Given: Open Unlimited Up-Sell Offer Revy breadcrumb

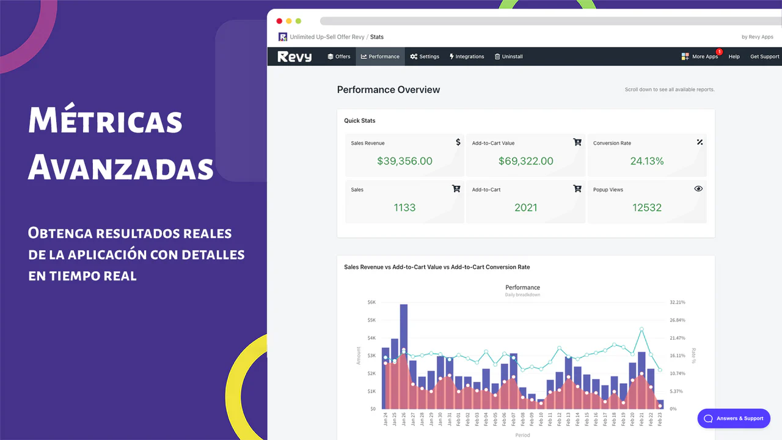Looking at the screenshot, I should [327, 37].
